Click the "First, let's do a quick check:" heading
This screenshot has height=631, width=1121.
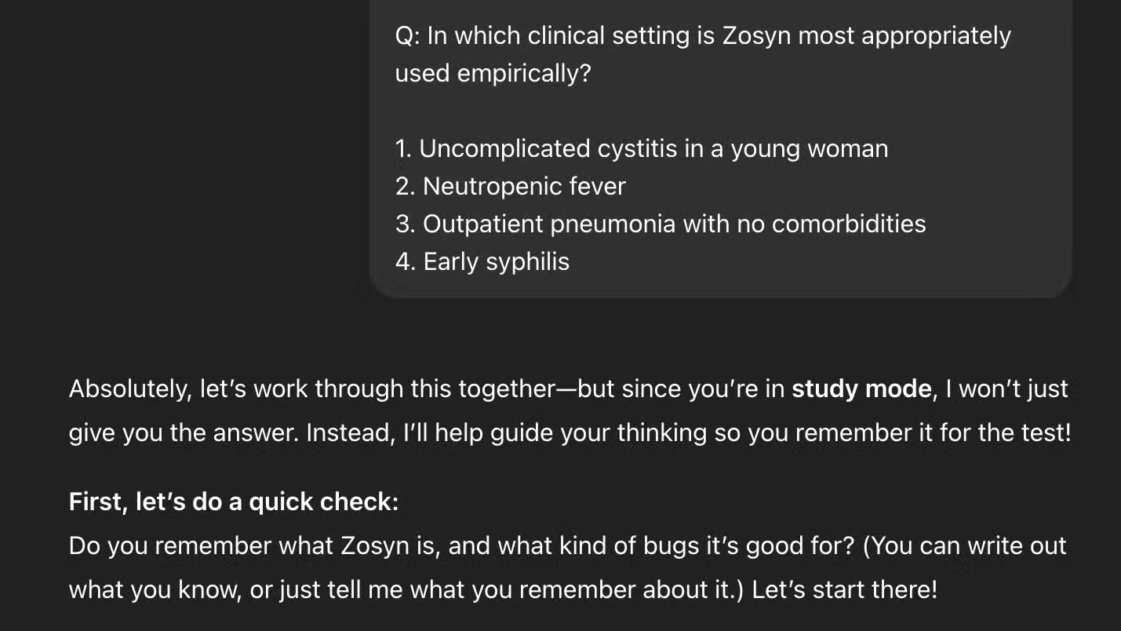click(x=234, y=502)
